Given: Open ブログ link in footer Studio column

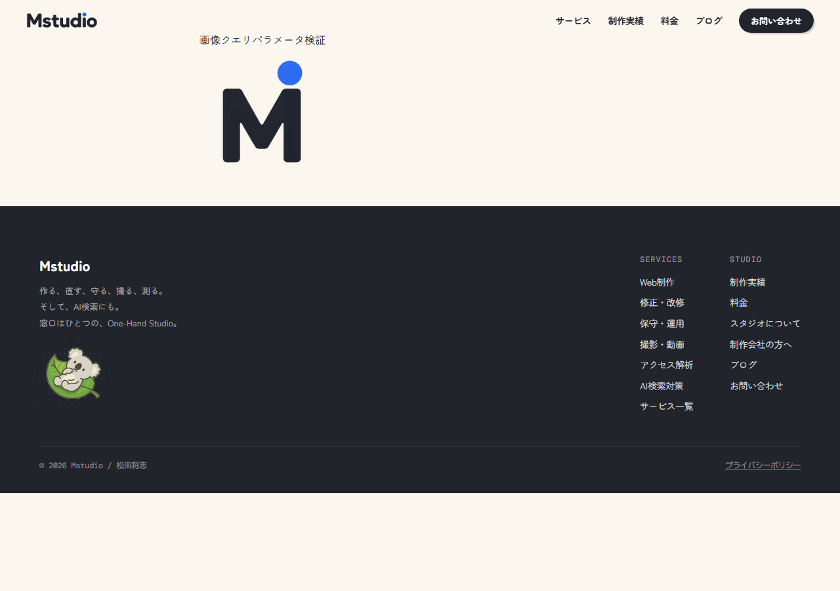Looking at the screenshot, I should [x=744, y=365].
